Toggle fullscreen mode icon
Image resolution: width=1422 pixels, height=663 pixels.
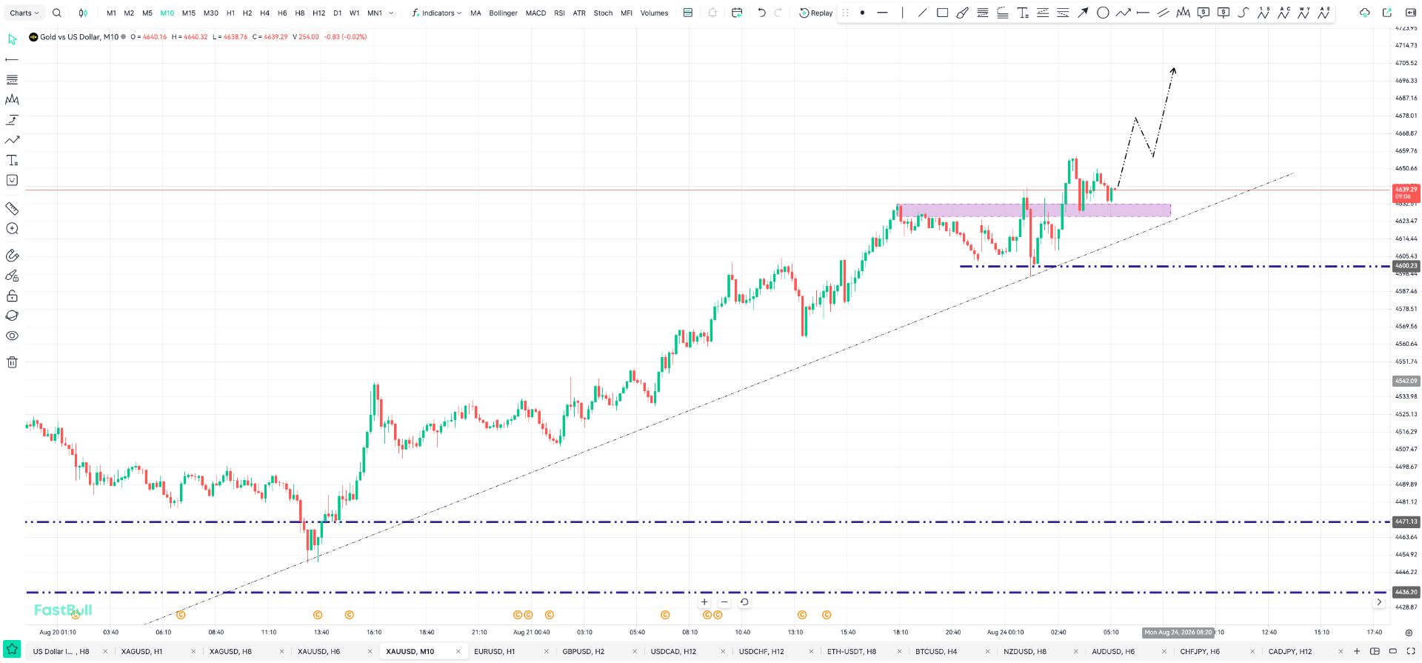tap(1411, 652)
